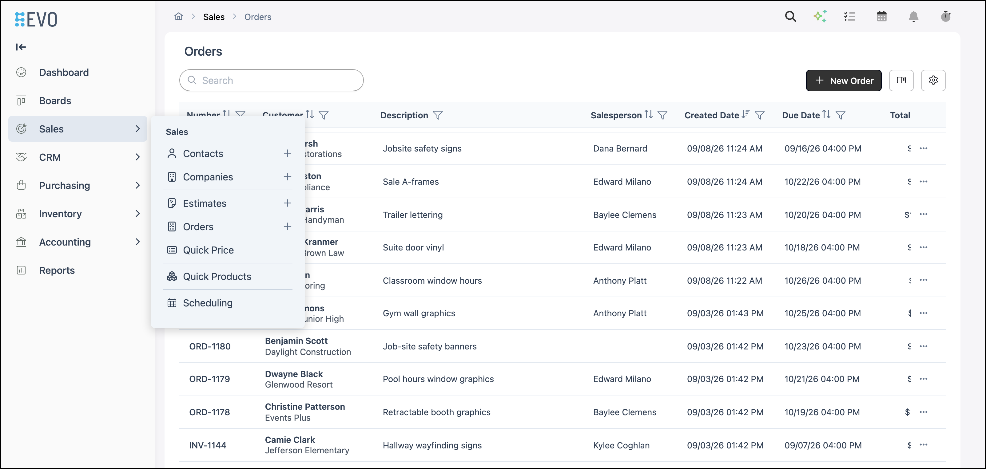Open table settings gear button

933,80
